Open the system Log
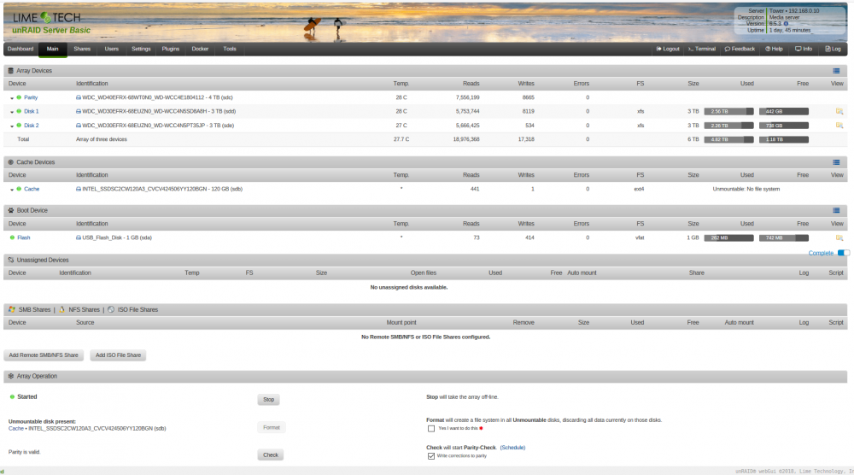 coord(833,49)
